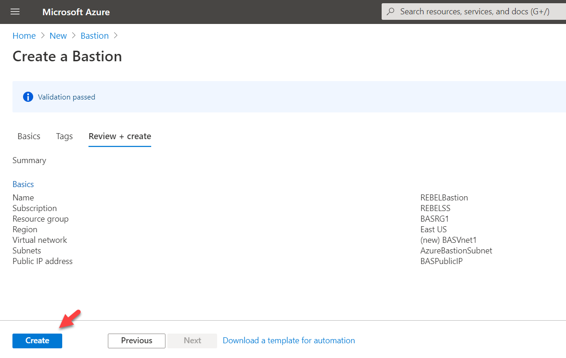Click the search magnifier icon
The width and height of the screenshot is (566, 358).
(x=391, y=12)
